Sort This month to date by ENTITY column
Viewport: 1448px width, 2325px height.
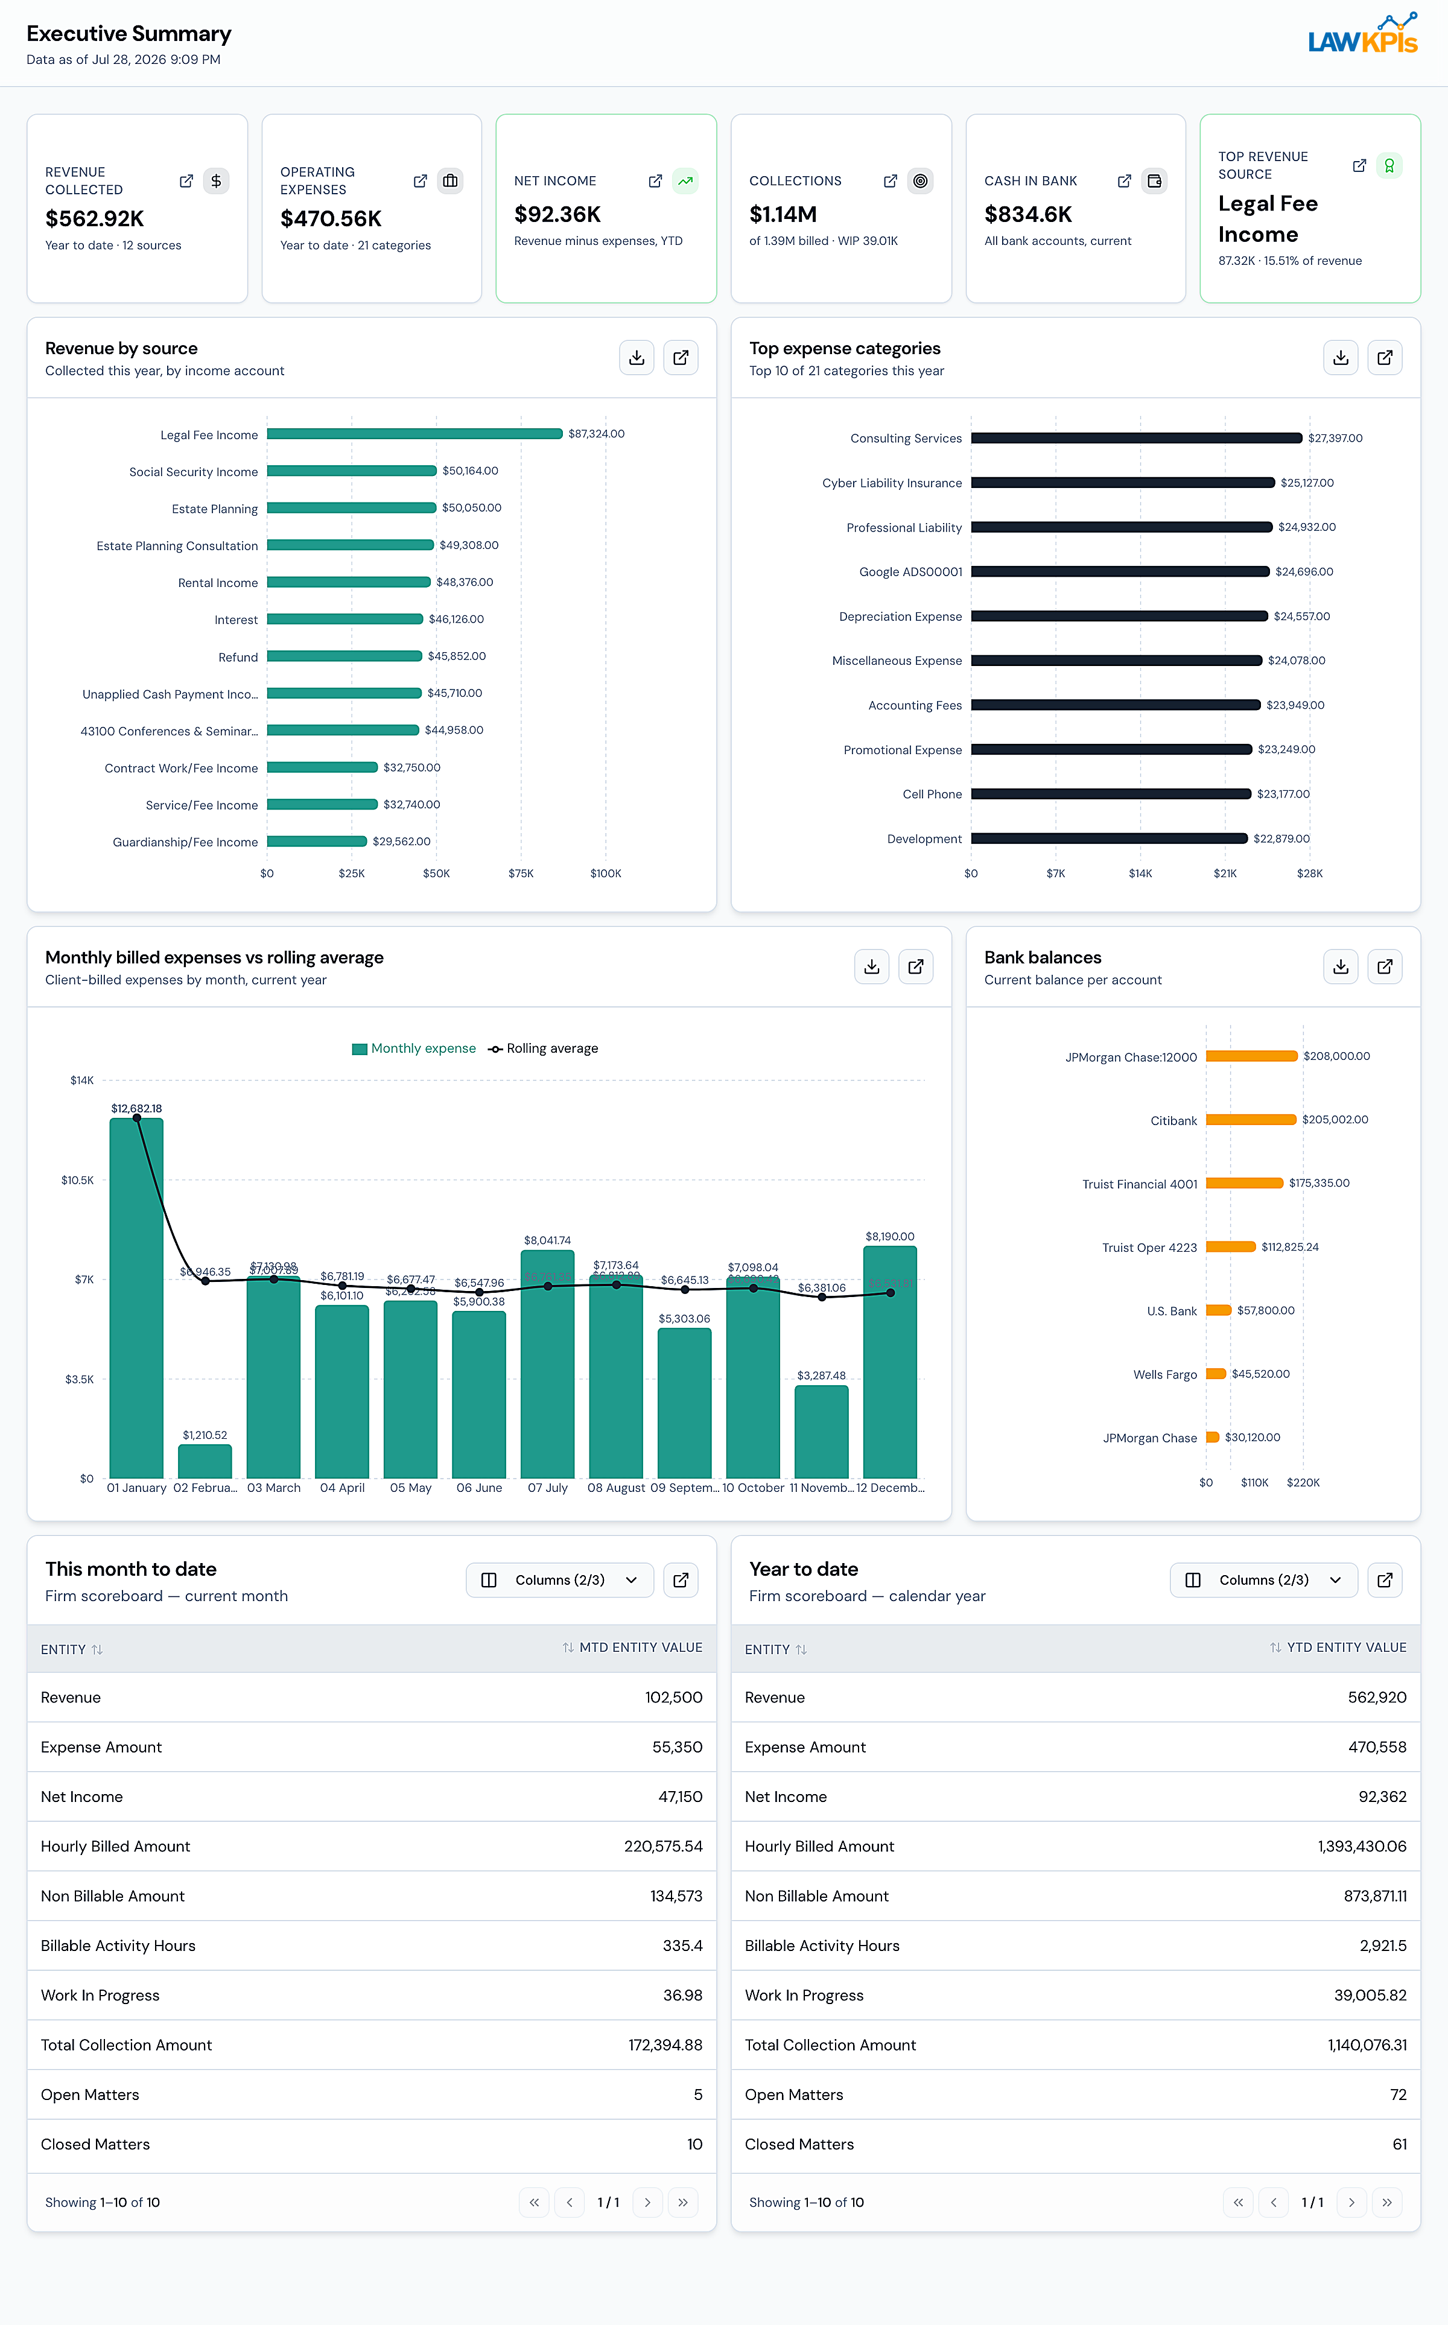(72, 1649)
